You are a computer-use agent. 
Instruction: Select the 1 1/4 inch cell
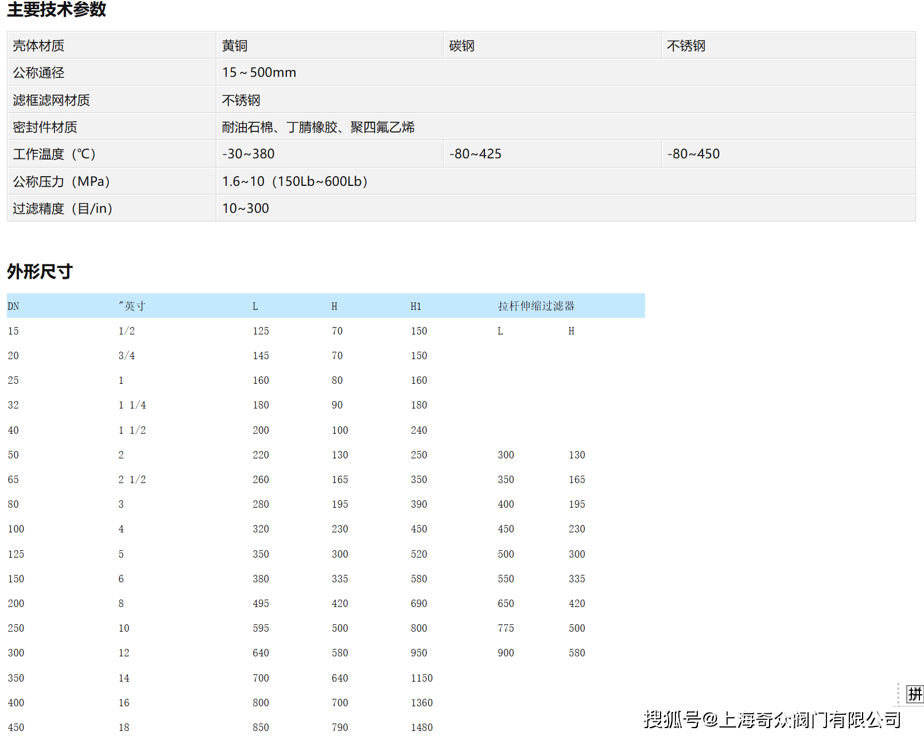[132, 405]
